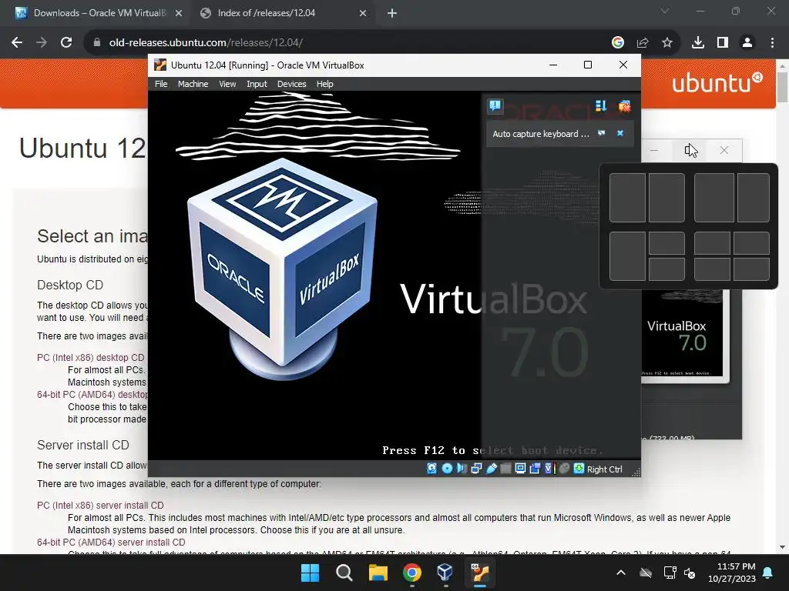Click the gray shared folders status icon
The image size is (789, 591).
pos(505,469)
